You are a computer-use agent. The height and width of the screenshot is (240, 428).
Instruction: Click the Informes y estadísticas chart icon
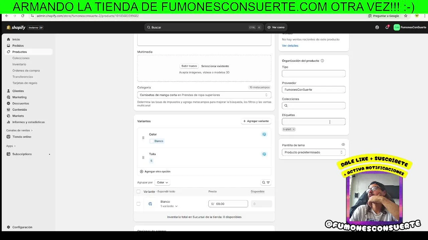(9, 122)
